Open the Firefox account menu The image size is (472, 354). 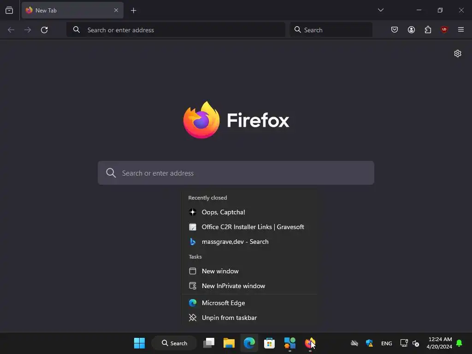click(x=411, y=29)
